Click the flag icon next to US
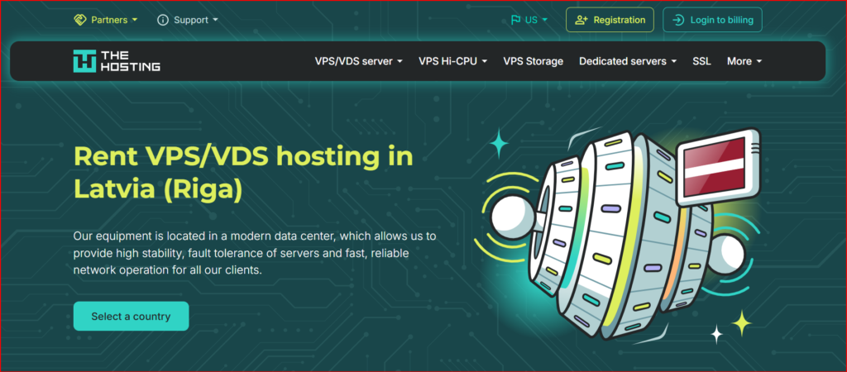Screen dimensions: 847x372 (515, 20)
